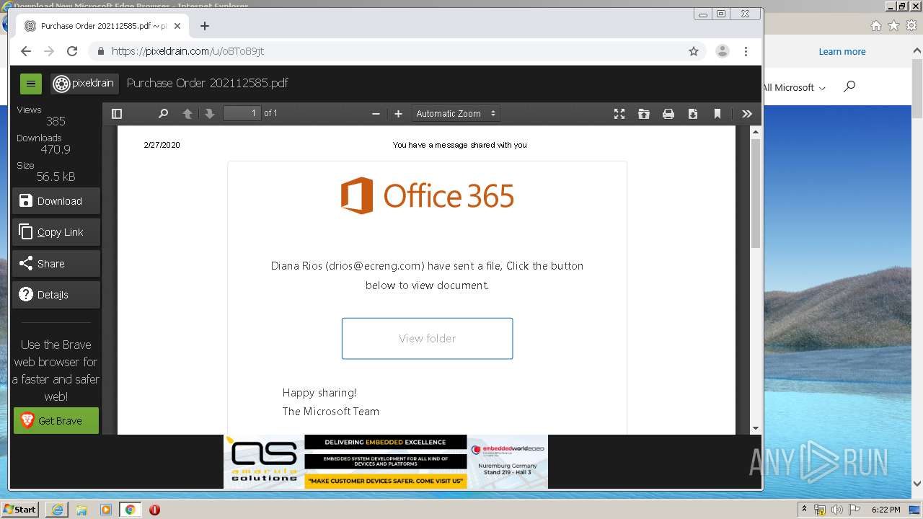
Task: Go back in Chrome
Action: 26,51
